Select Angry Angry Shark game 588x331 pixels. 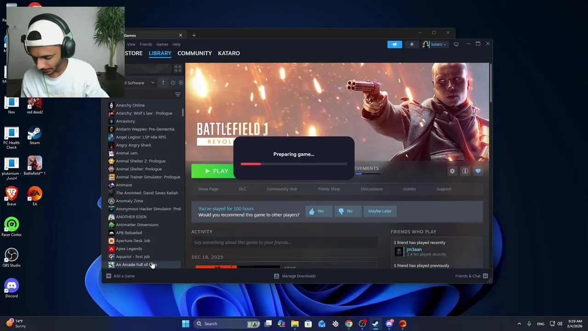(x=133, y=145)
